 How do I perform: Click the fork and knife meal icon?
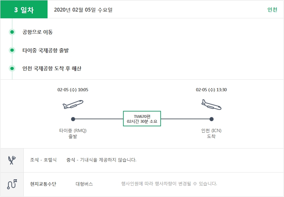click(12, 160)
